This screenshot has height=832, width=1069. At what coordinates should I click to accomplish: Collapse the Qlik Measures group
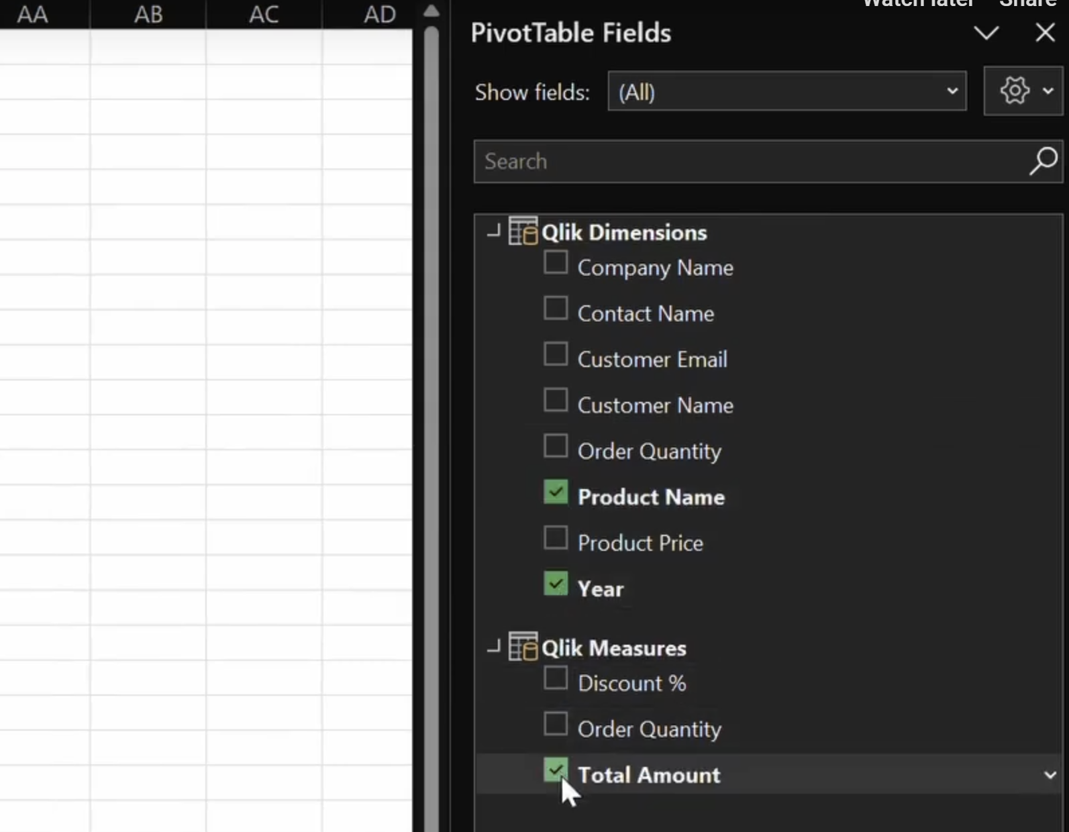tap(494, 647)
